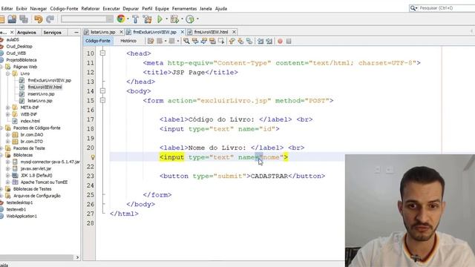The image size is (475, 267).
Task: Switch editor to Código-Fonte view
Action: click(x=97, y=41)
